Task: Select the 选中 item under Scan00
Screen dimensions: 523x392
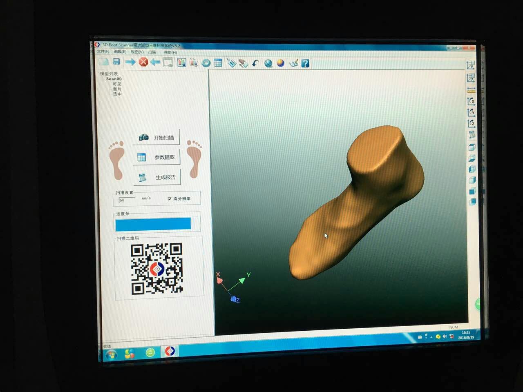Action: point(117,94)
